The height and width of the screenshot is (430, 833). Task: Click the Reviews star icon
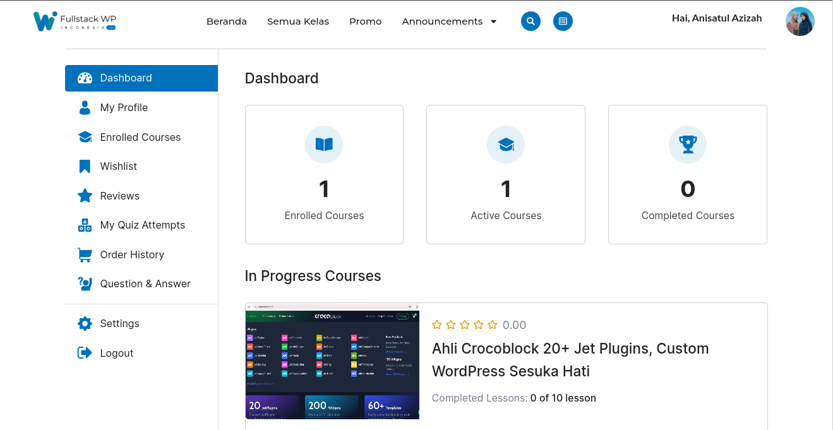(x=85, y=196)
